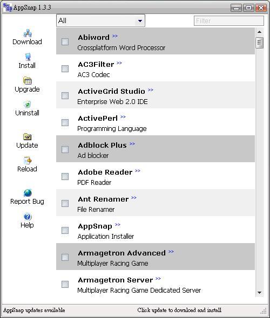Enable the Adblock Plus checkbox
270x318 pixels.
[x=65, y=149]
